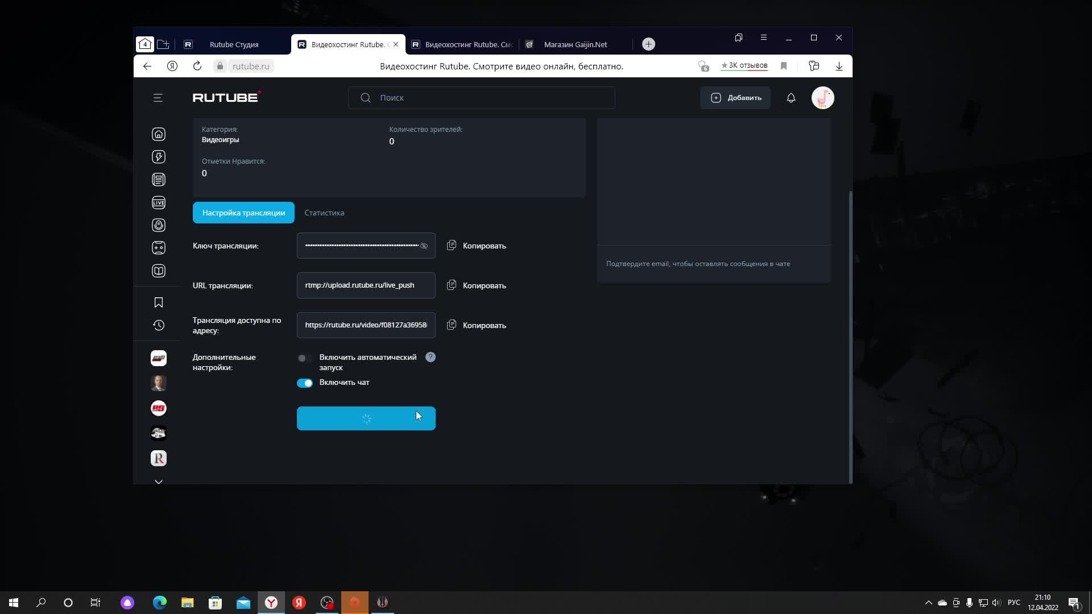The image size is (1092, 614).
Task: Enable the автоматический запуск toggle
Action: pyautogui.click(x=304, y=358)
